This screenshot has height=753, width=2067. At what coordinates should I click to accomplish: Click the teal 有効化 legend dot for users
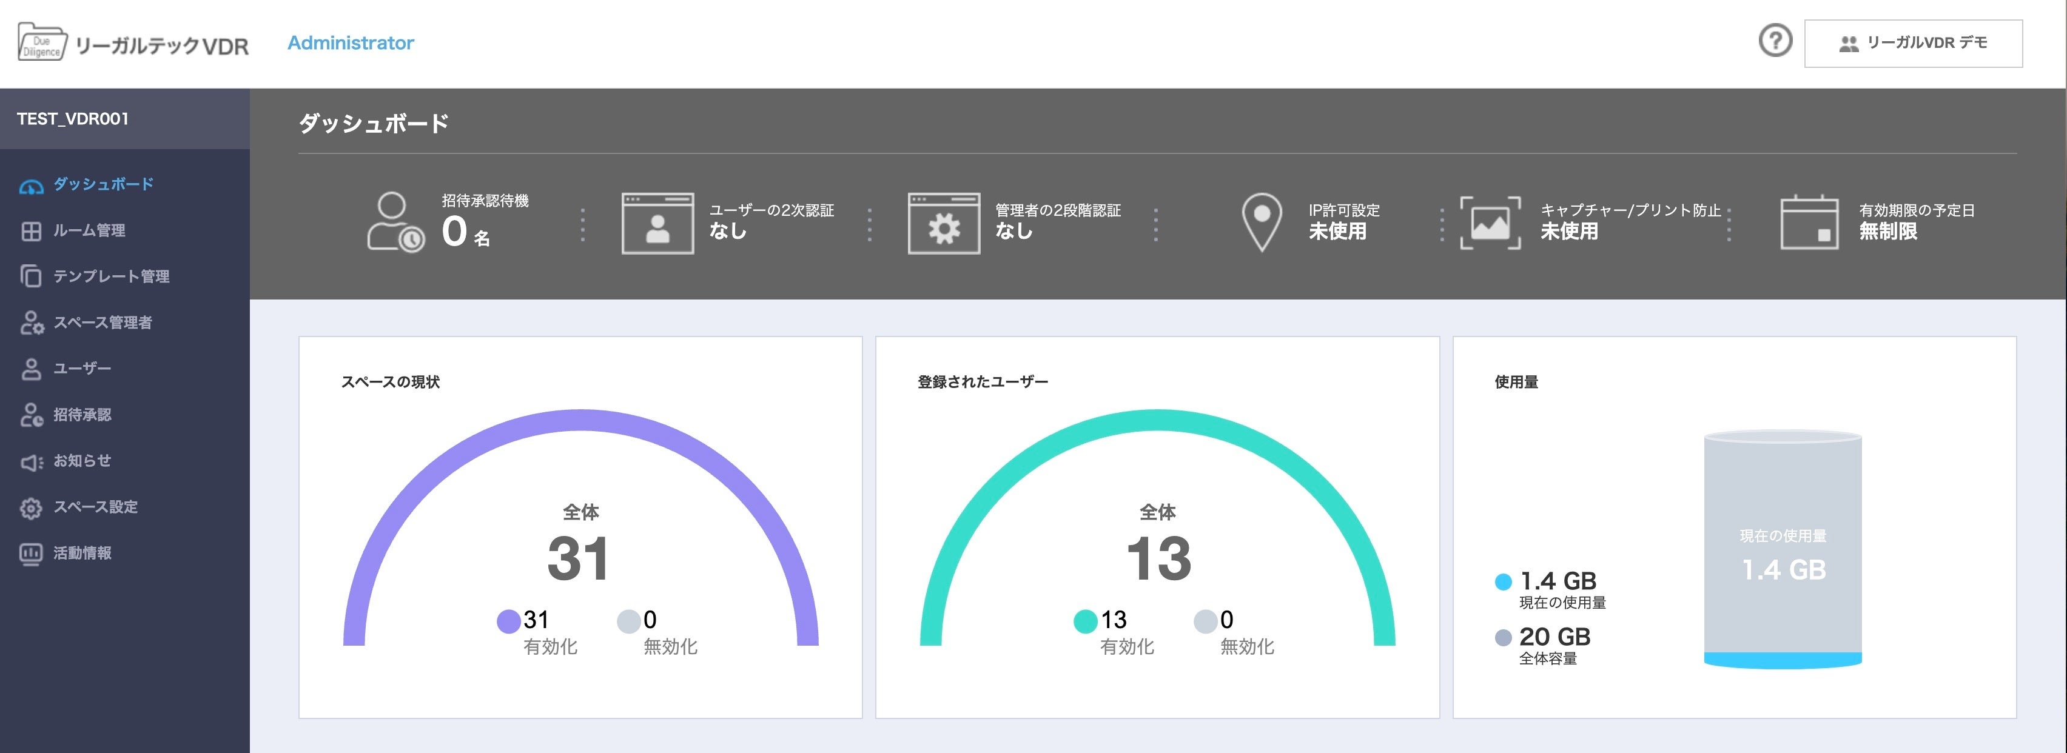click(1086, 621)
